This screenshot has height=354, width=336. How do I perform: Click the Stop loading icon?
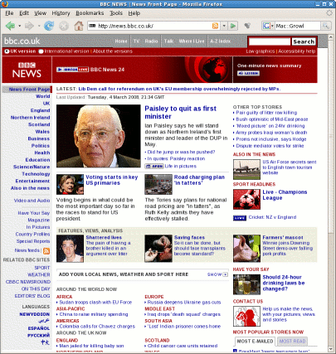[64, 26]
